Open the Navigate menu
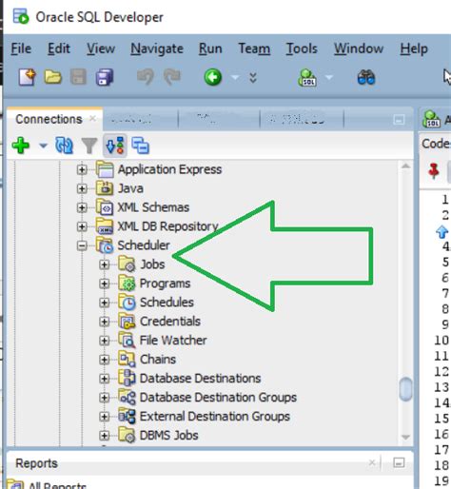 pos(157,49)
